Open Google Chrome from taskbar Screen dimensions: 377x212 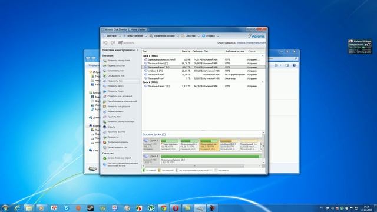point(164,208)
